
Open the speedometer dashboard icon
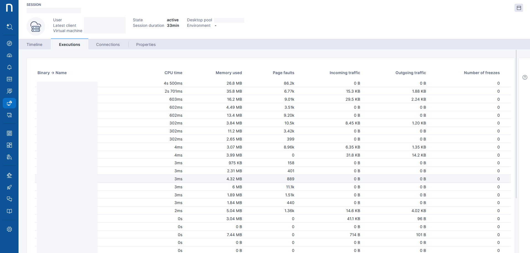tap(9, 55)
